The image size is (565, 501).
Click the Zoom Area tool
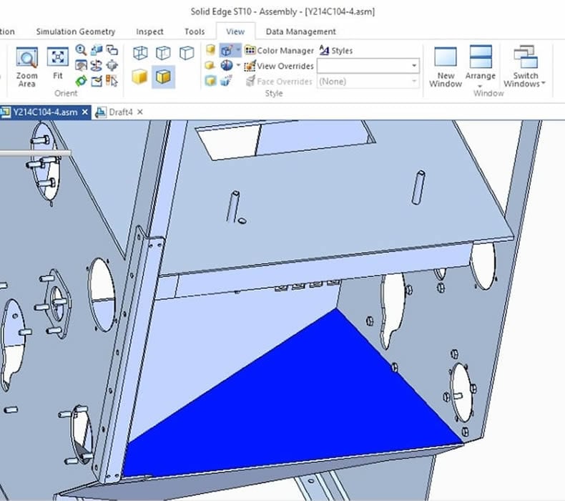coord(26,67)
